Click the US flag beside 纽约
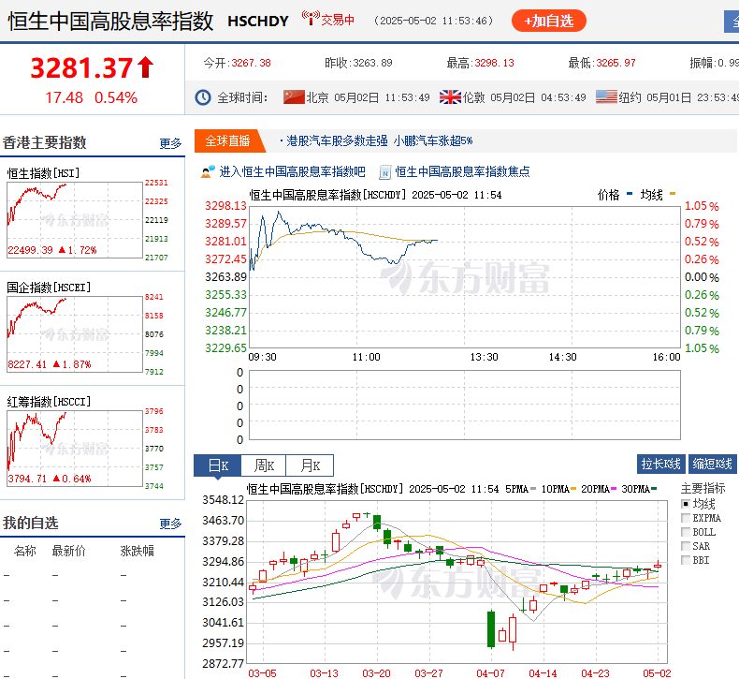 (606, 97)
